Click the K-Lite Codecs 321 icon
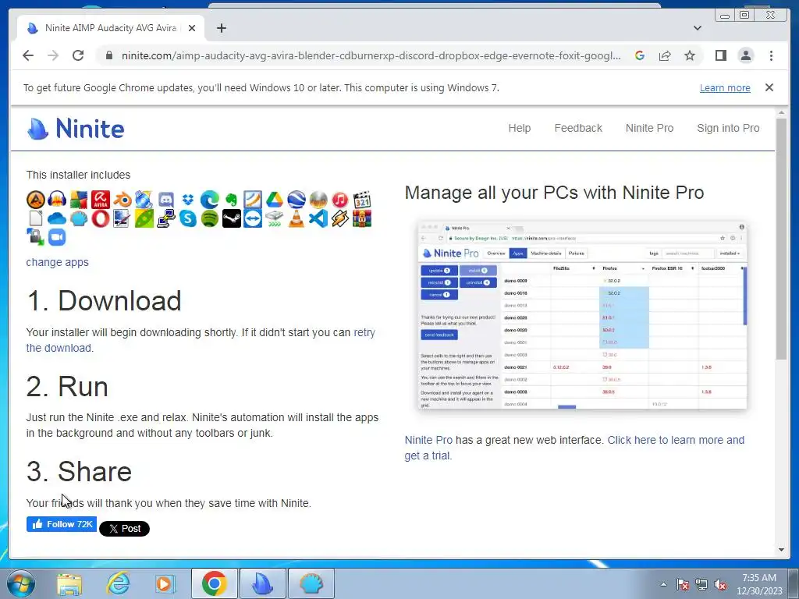The image size is (799, 599). [x=362, y=200]
